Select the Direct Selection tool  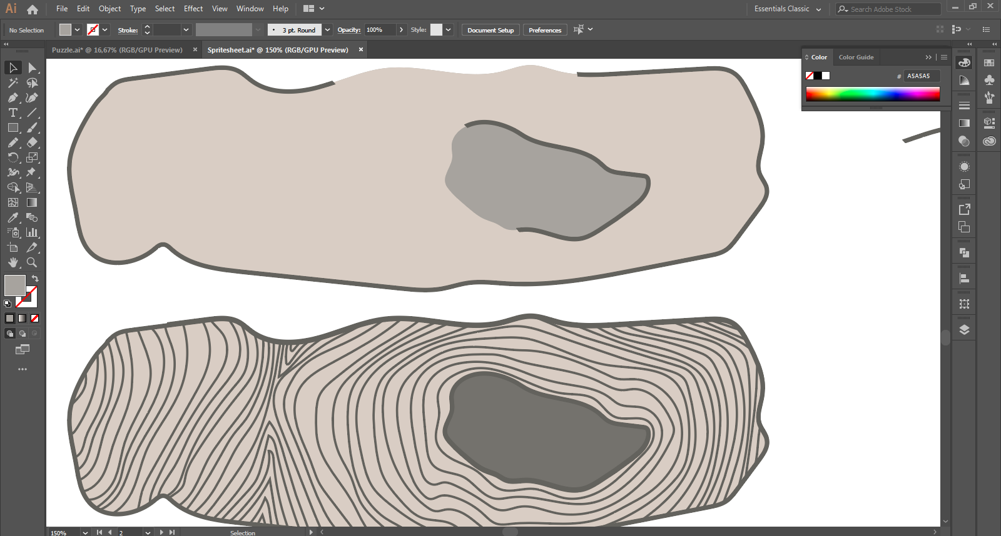32,67
